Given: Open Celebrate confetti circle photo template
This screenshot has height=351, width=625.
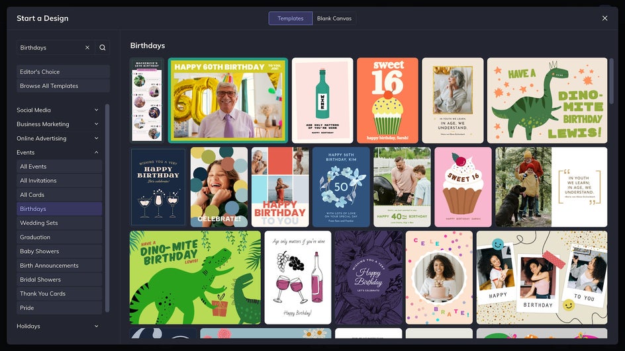Looking at the screenshot, I should [x=439, y=278].
